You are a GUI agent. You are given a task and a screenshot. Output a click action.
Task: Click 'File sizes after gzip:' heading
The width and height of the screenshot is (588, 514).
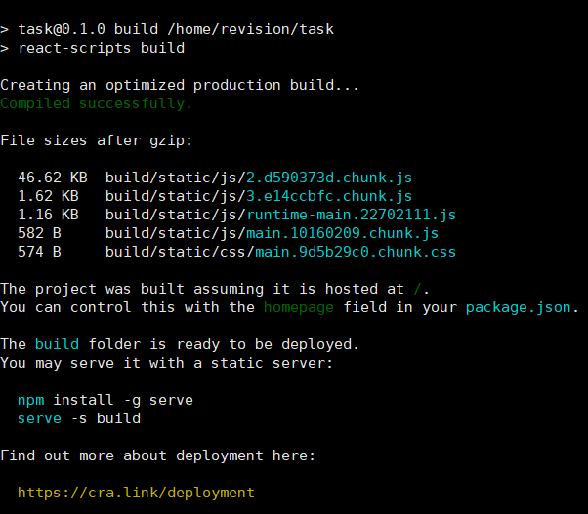(97, 140)
